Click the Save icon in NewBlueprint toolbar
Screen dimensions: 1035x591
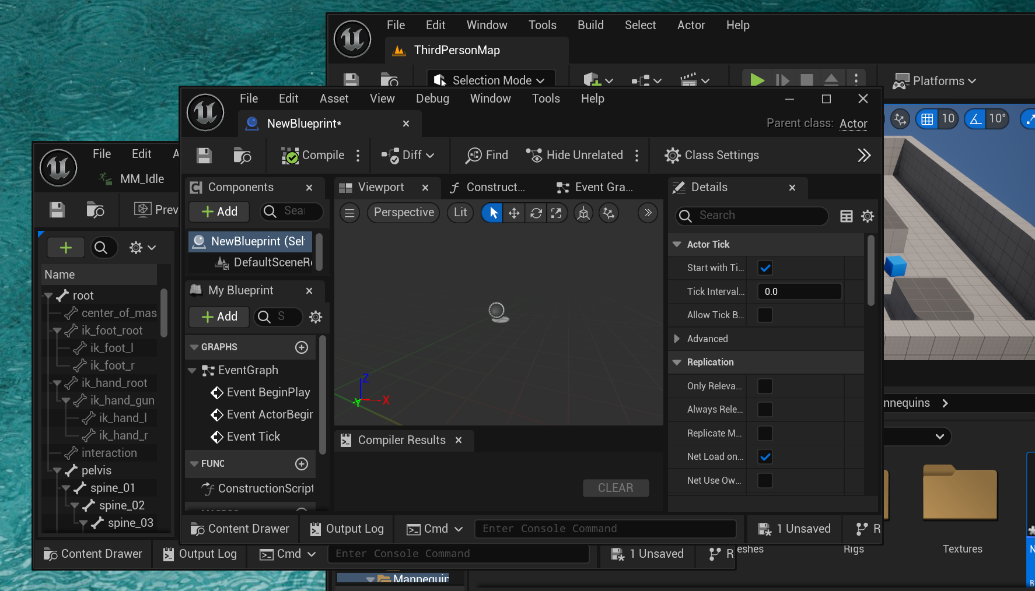coord(204,155)
